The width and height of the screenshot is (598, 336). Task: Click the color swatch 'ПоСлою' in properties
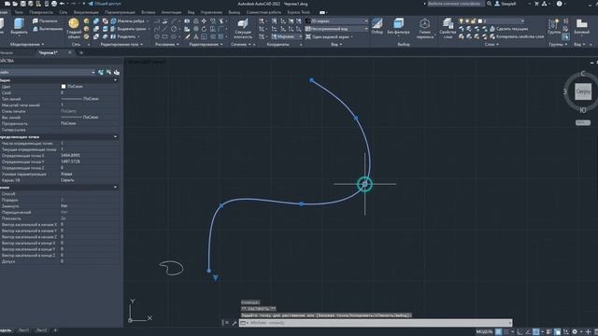(64, 87)
